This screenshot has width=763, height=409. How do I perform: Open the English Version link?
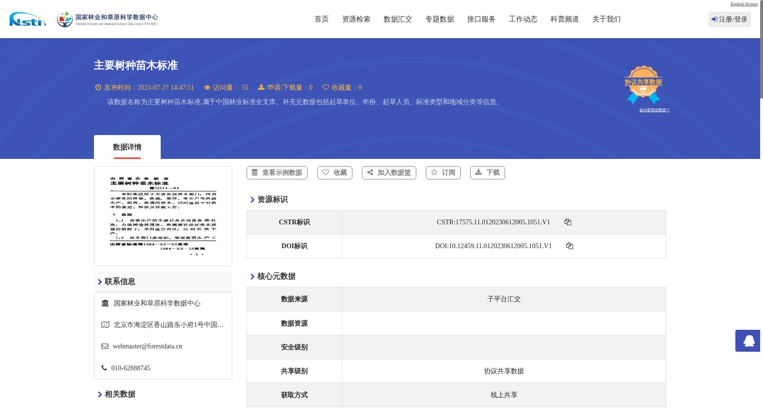[x=744, y=4]
